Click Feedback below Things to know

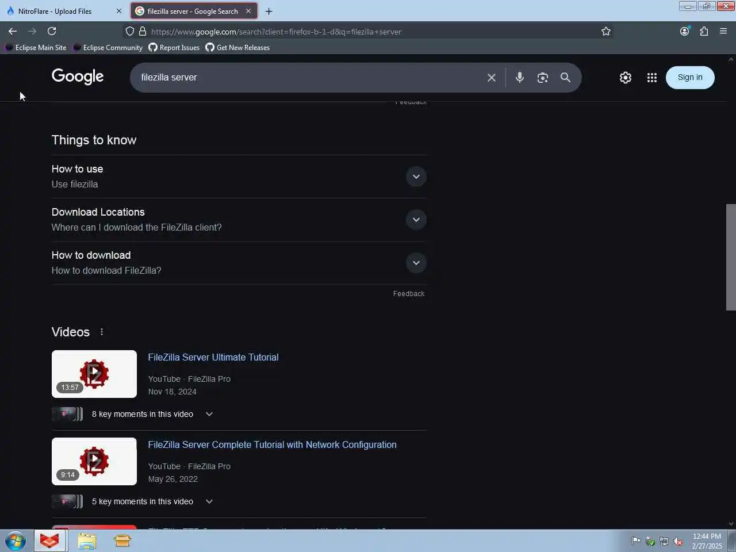tap(409, 294)
